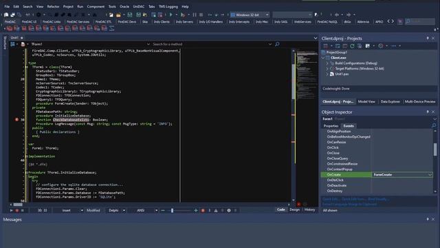Open the Search for a method dropdown
This screenshot has height=248, width=440.
pyautogui.click(x=270, y=44)
